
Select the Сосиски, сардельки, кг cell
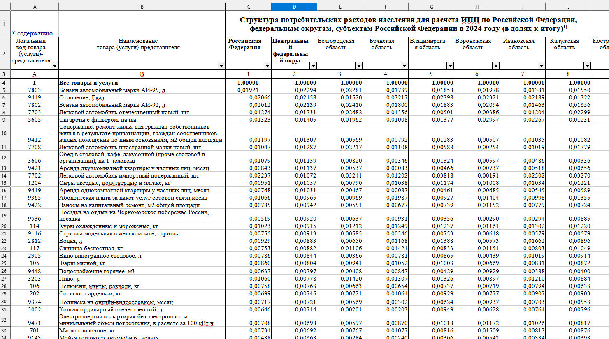click(x=142, y=293)
